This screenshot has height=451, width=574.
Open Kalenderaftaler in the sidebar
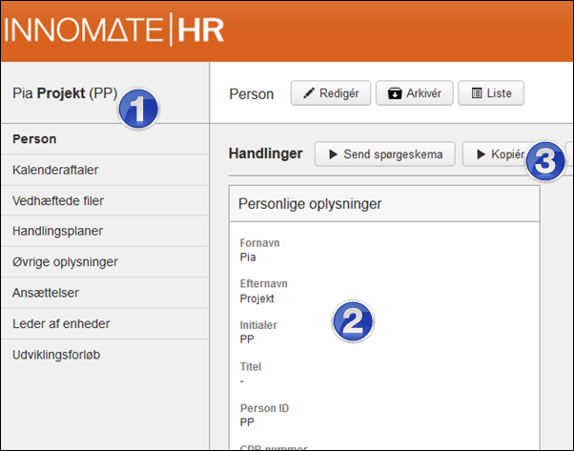(x=55, y=170)
